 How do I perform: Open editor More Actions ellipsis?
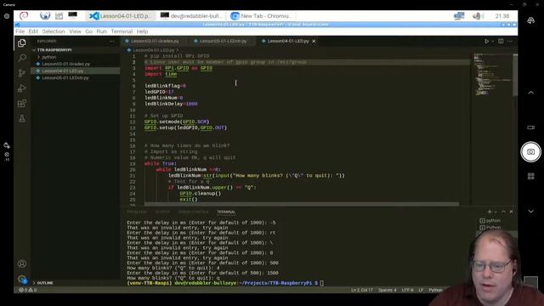click(510, 41)
